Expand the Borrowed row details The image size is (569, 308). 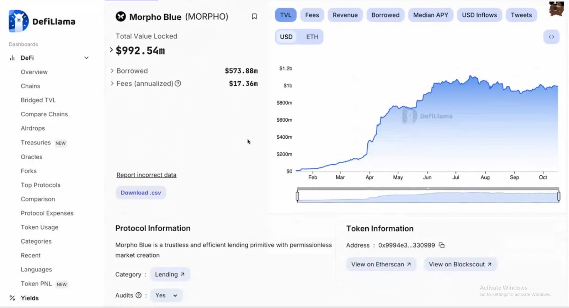coord(112,71)
